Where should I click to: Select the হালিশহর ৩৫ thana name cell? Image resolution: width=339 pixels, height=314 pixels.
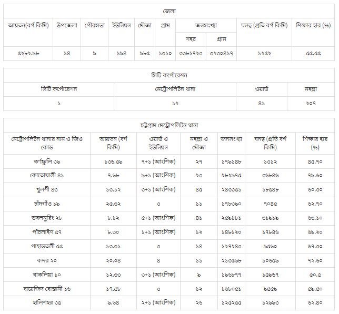pyautogui.click(x=49, y=303)
